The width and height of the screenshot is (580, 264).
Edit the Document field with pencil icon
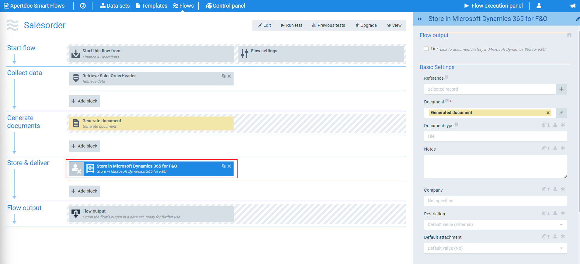point(561,113)
